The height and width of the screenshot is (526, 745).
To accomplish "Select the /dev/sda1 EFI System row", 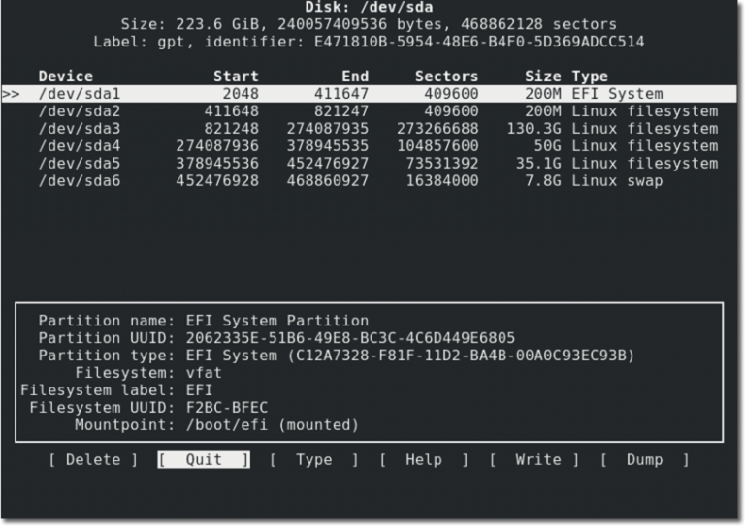I will 370,94.
